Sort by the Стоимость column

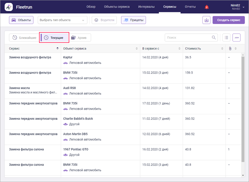point(204,49)
